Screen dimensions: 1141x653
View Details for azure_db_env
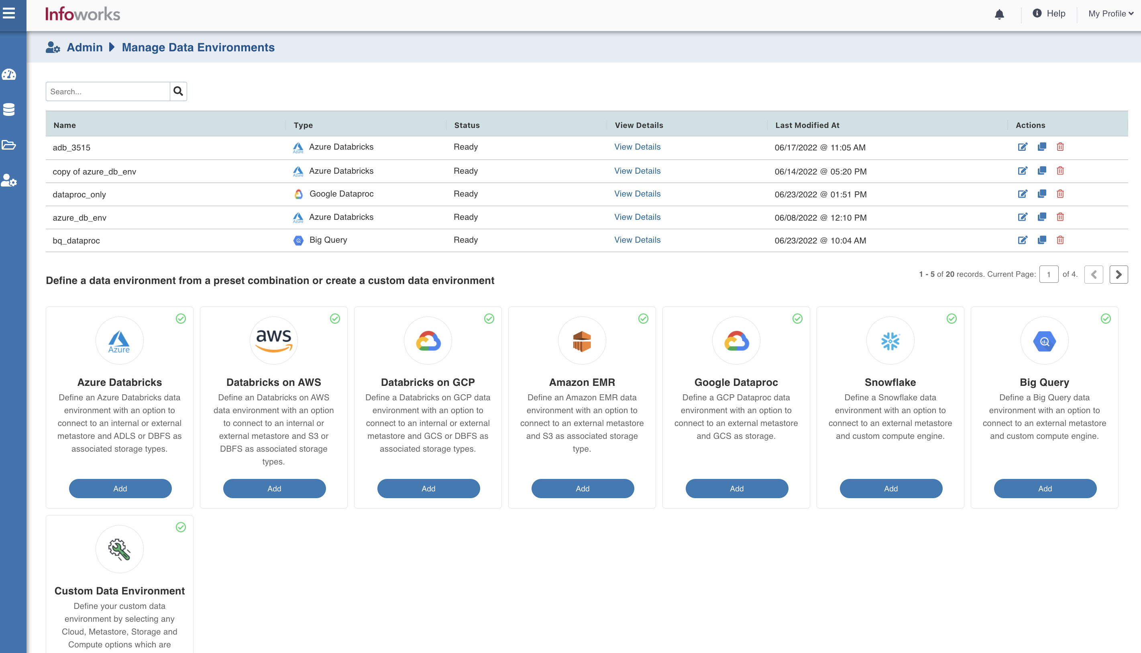click(637, 217)
